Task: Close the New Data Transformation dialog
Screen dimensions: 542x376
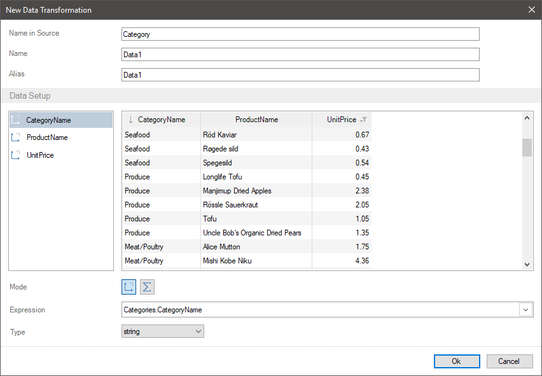Action: pyautogui.click(x=531, y=10)
